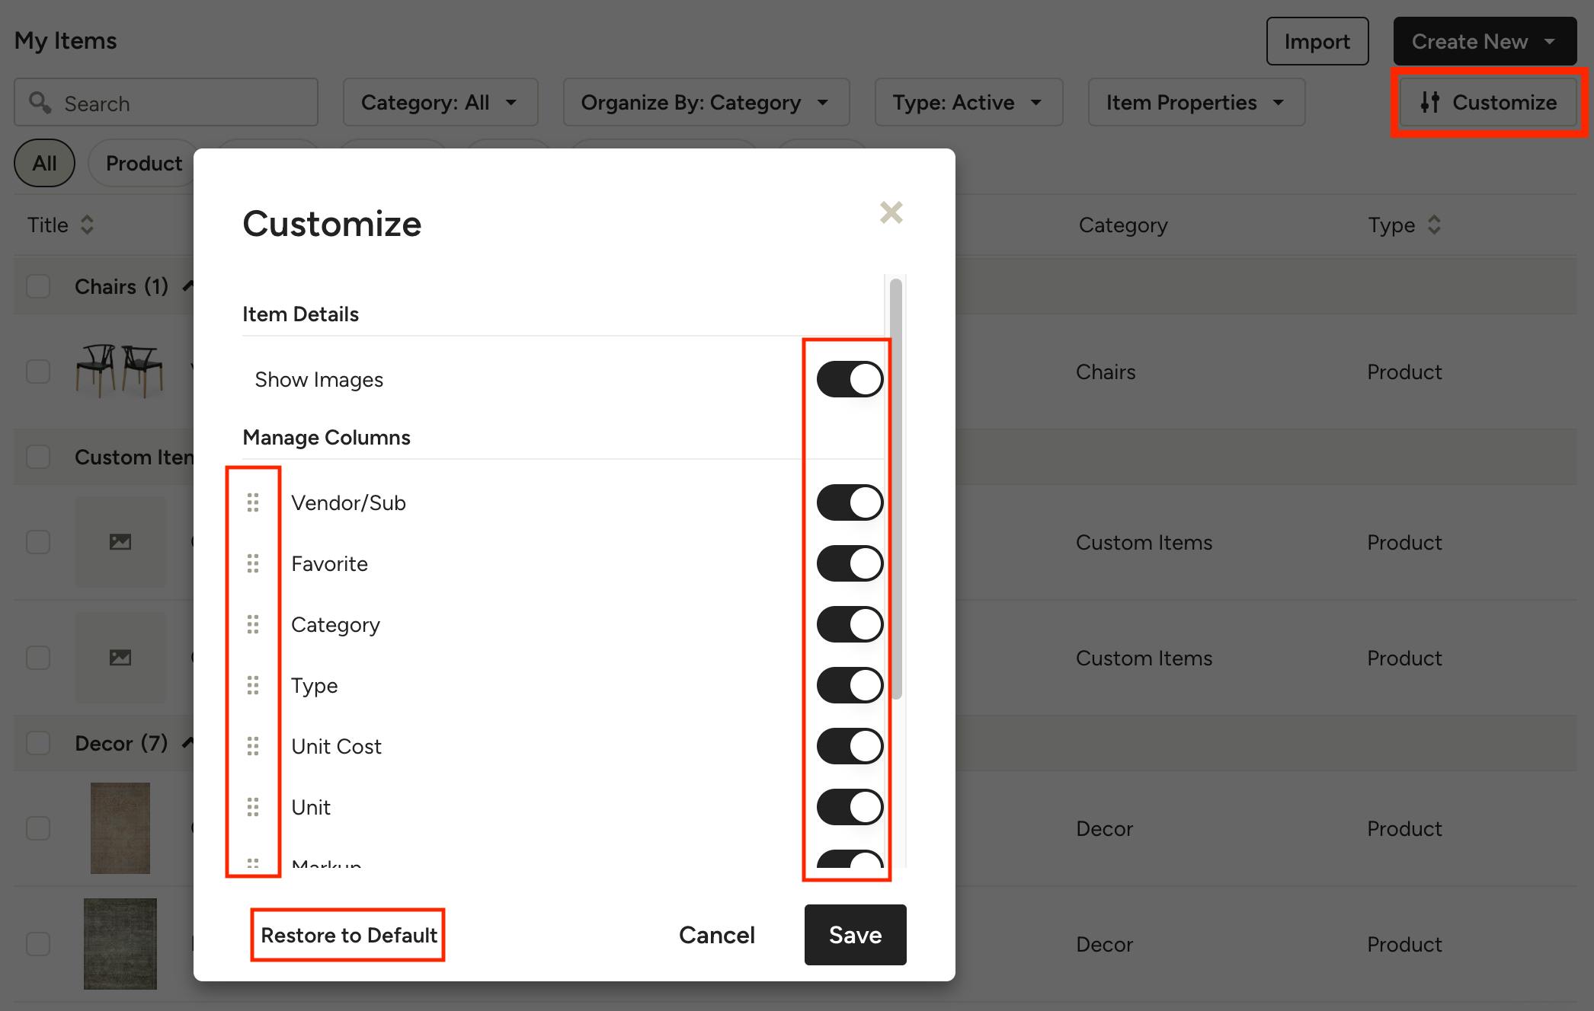Turn off the Show Images toggle
The height and width of the screenshot is (1011, 1594).
[850, 379]
